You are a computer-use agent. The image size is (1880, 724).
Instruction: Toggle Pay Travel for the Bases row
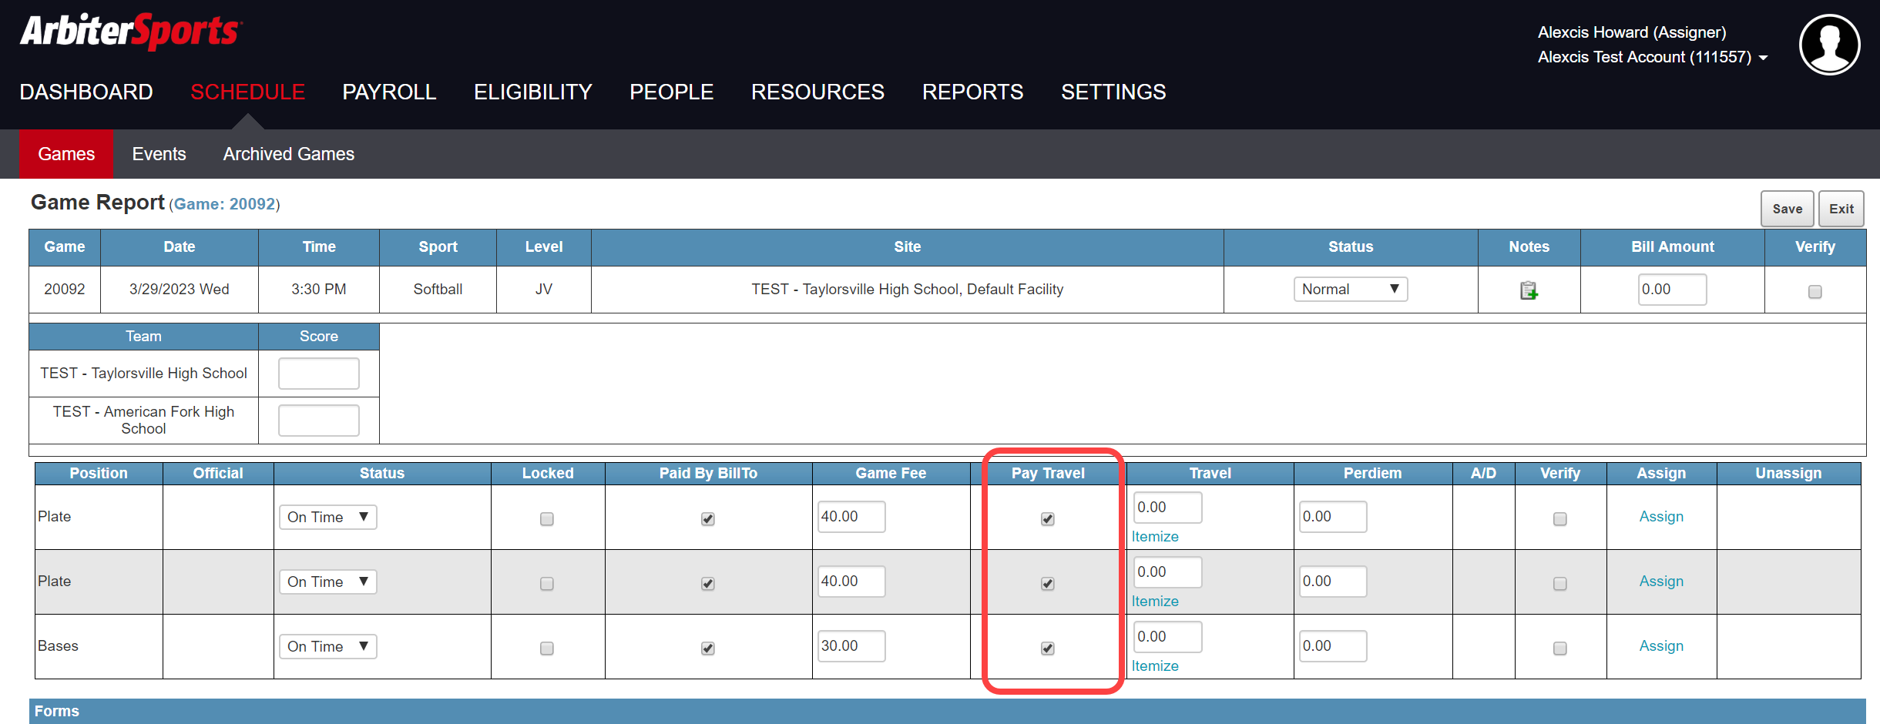coord(1048,648)
